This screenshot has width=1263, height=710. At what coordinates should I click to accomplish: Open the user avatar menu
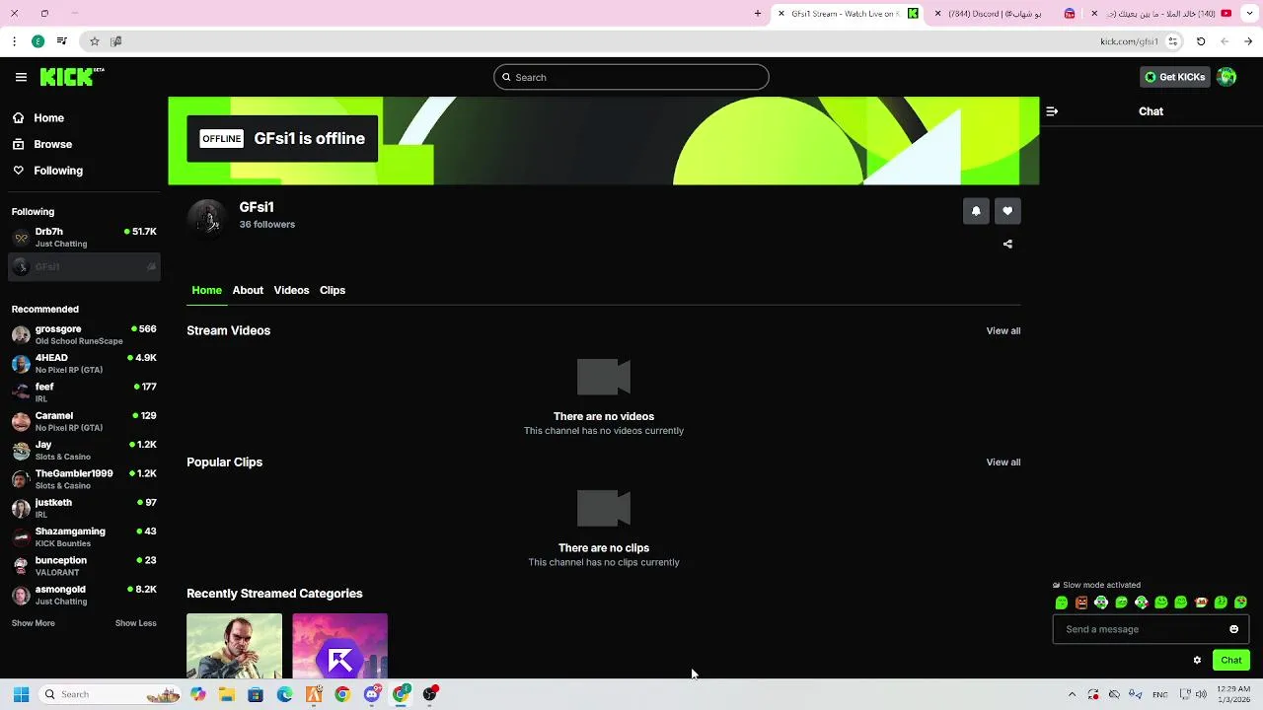[1226, 77]
